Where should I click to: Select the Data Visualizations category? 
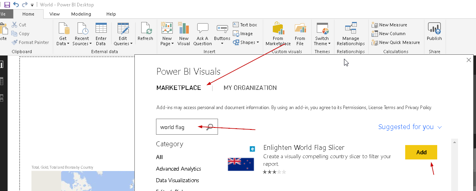coord(178,180)
